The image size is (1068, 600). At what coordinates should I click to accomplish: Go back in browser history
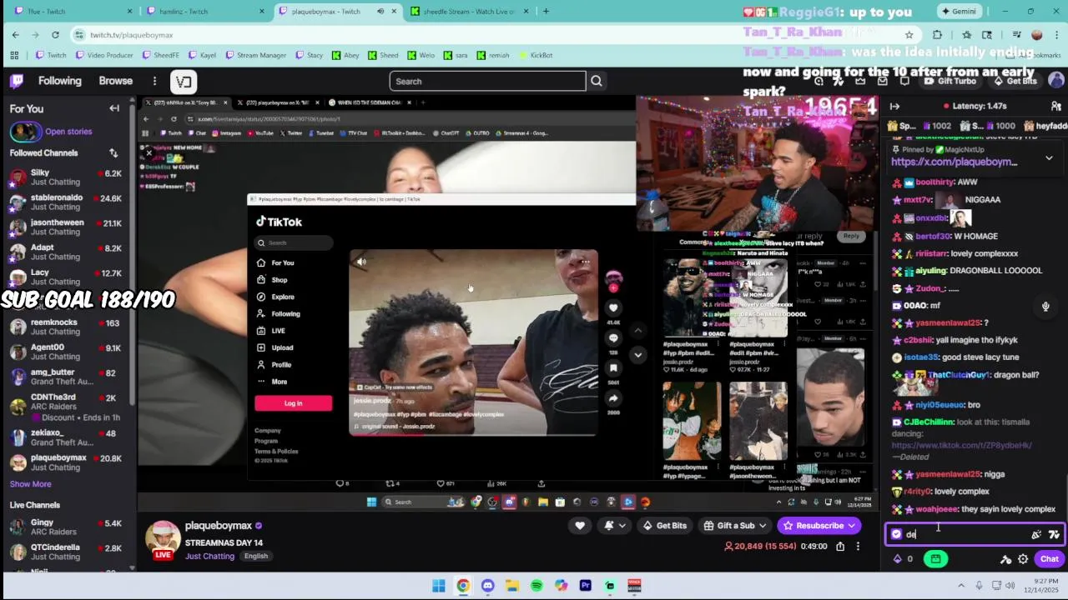pos(15,35)
